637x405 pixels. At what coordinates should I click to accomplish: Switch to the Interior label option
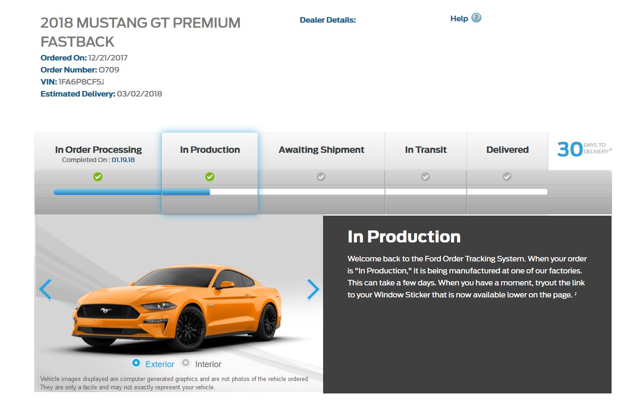pyautogui.click(x=208, y=364)
